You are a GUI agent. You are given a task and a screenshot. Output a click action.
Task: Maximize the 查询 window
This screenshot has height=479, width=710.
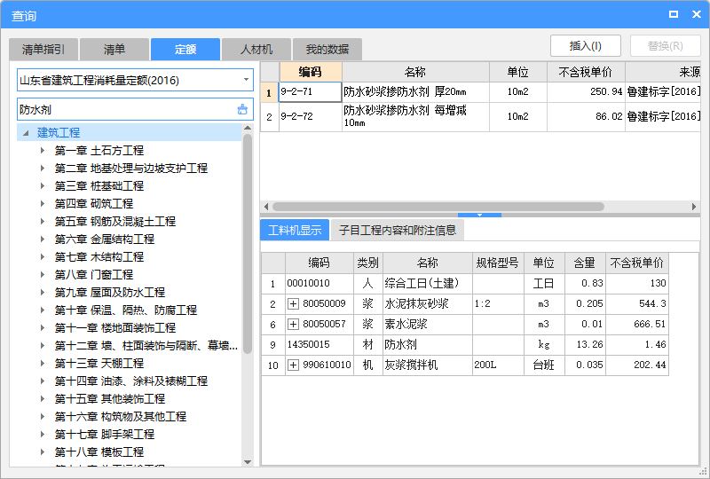tap(674, 14)
